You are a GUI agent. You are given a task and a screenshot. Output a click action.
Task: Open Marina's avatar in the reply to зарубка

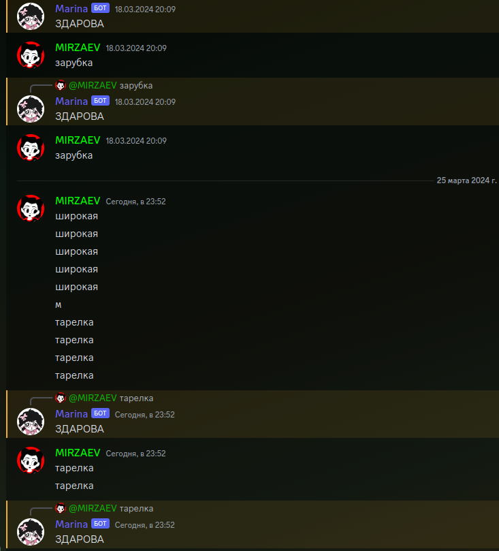(31, 109)
